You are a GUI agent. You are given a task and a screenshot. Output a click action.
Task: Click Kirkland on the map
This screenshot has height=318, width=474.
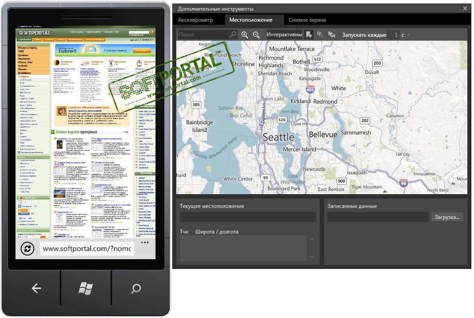pos(300,101)
